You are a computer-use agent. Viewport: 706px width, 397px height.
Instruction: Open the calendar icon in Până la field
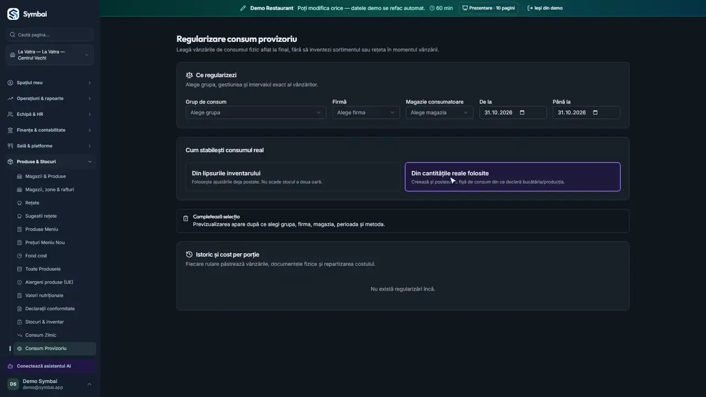tap(595, 112)
